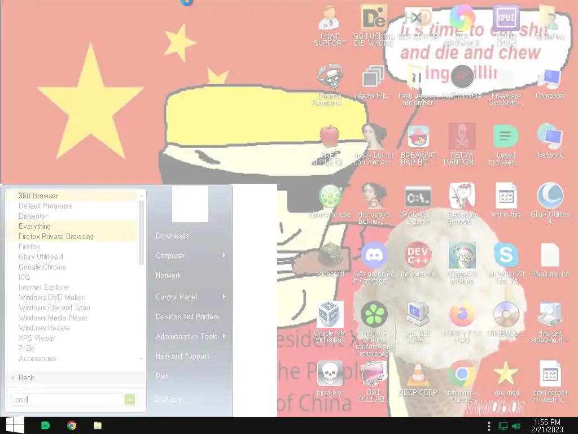Screen dimensions: 578x434
Task: Open the 'wtf is this' file icon
Action: [x=506, y=201]
